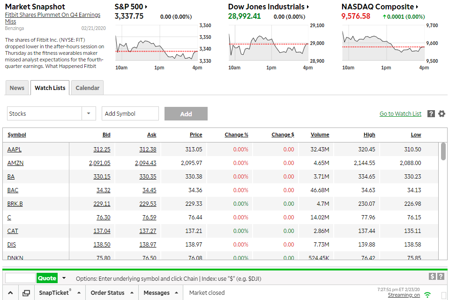The height and width of the screenshot is (300, 449).
Task: Open the CAT symbol link
Action: coord(13,231)
